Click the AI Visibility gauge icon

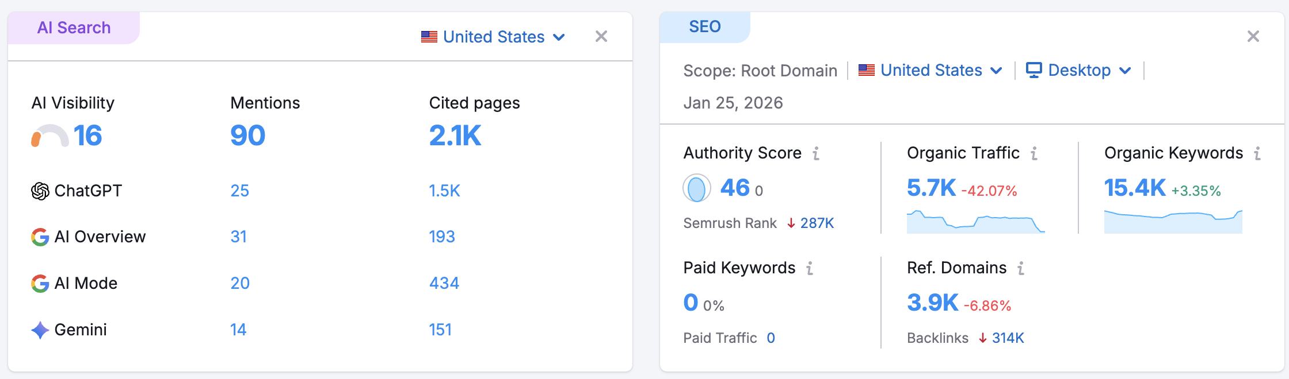[x=49, y=137]
